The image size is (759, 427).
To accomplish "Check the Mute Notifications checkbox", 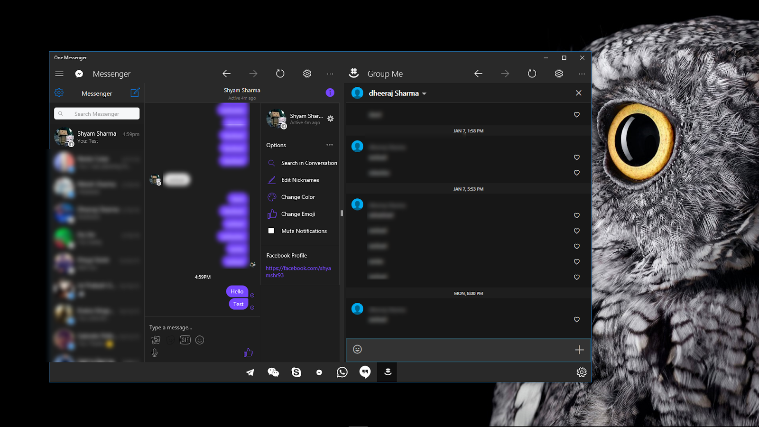I will click(x=271, y=231).
